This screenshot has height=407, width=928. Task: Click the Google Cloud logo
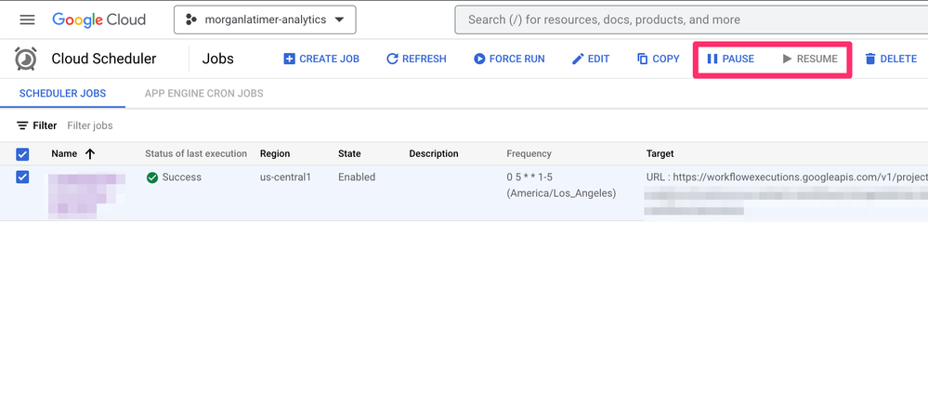pyautogui.click(x=98, y=20)
